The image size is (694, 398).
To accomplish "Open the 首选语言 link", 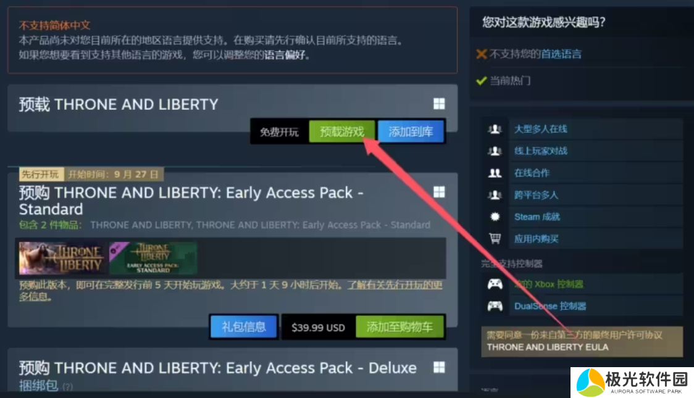I will click(x=561, y=54).
